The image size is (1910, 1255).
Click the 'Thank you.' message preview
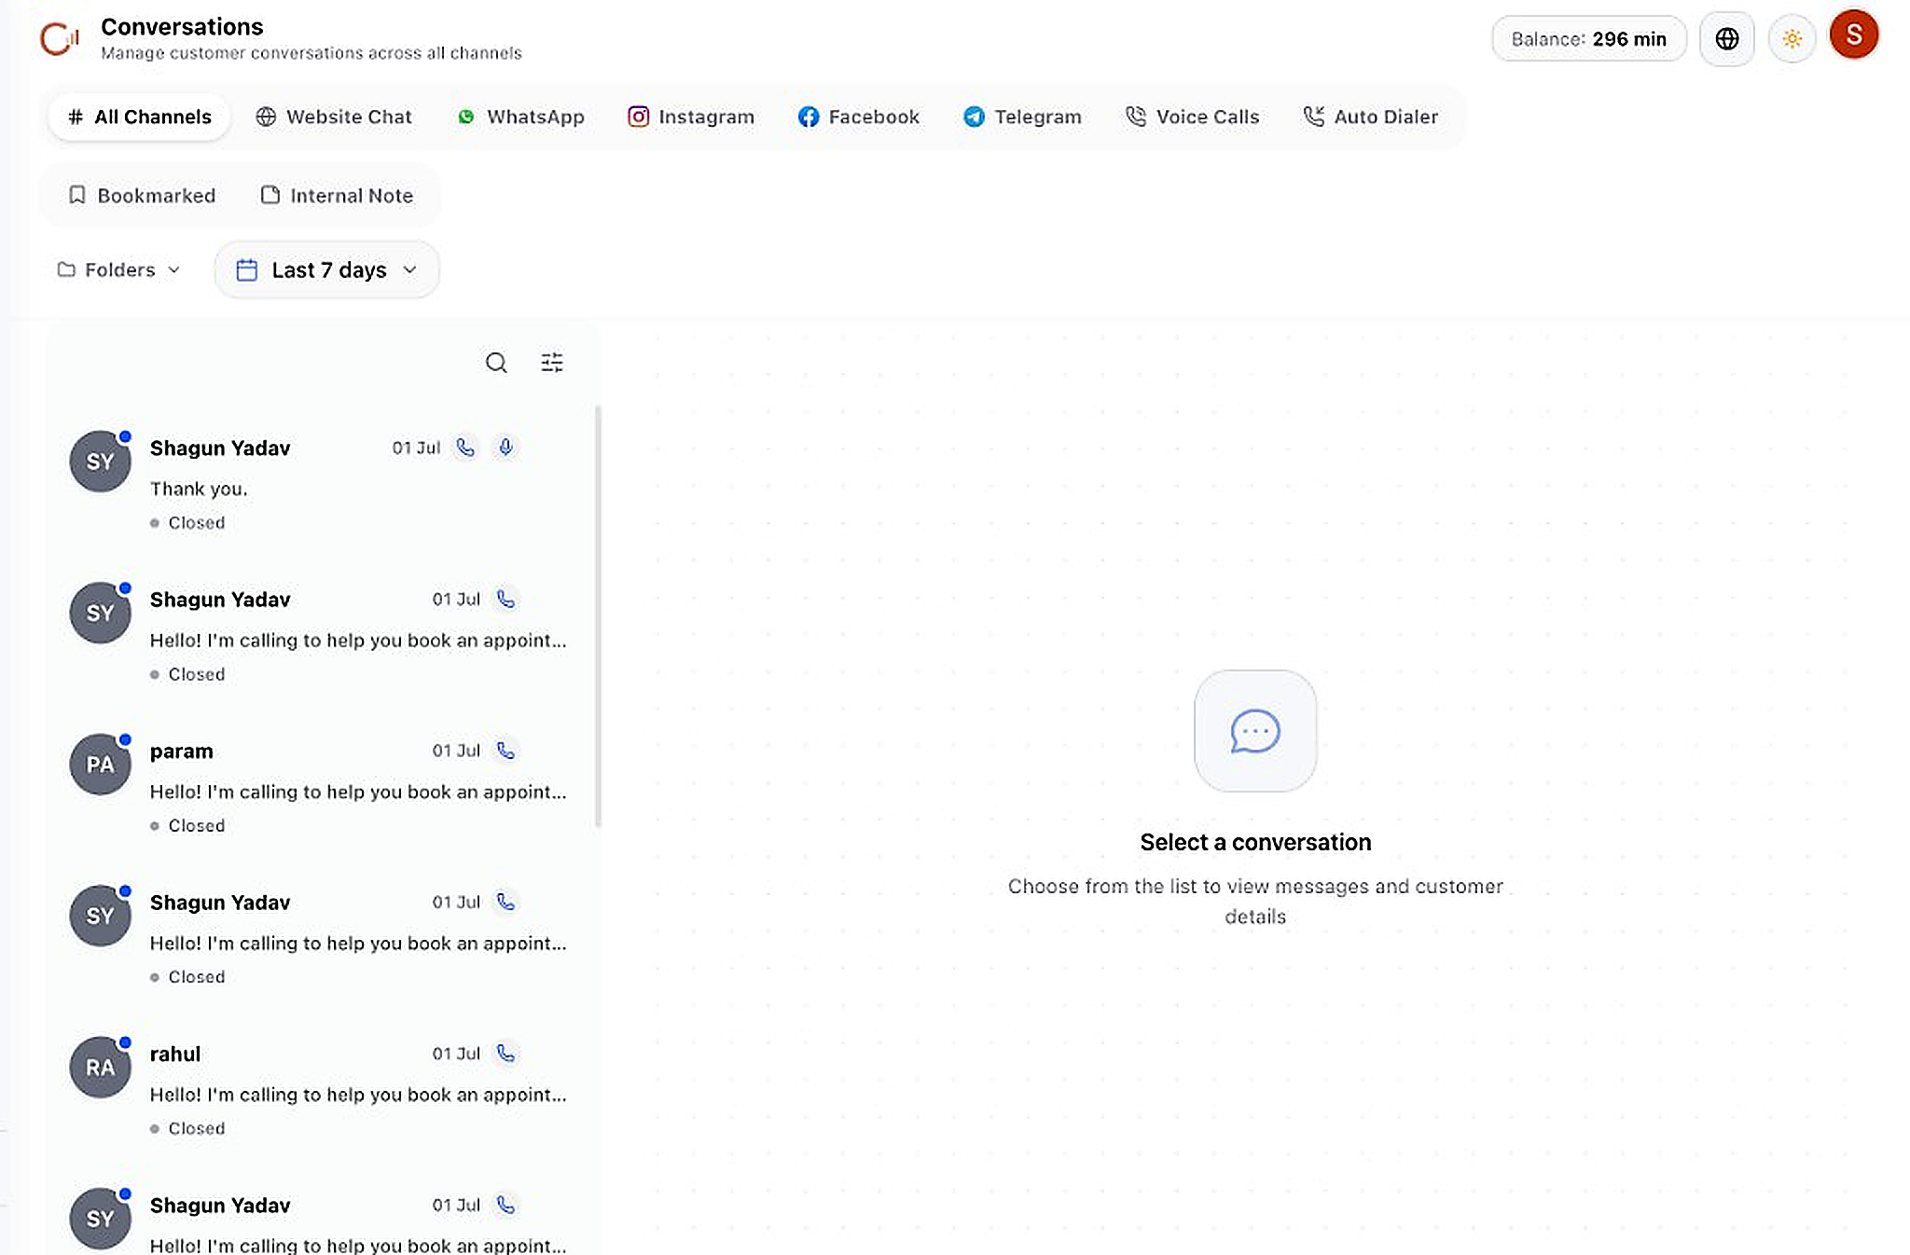click(x=199, y=490)
